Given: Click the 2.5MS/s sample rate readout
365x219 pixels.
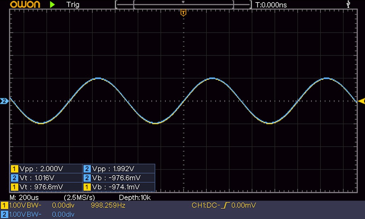Looking at the screenshot, I should 79,197.
